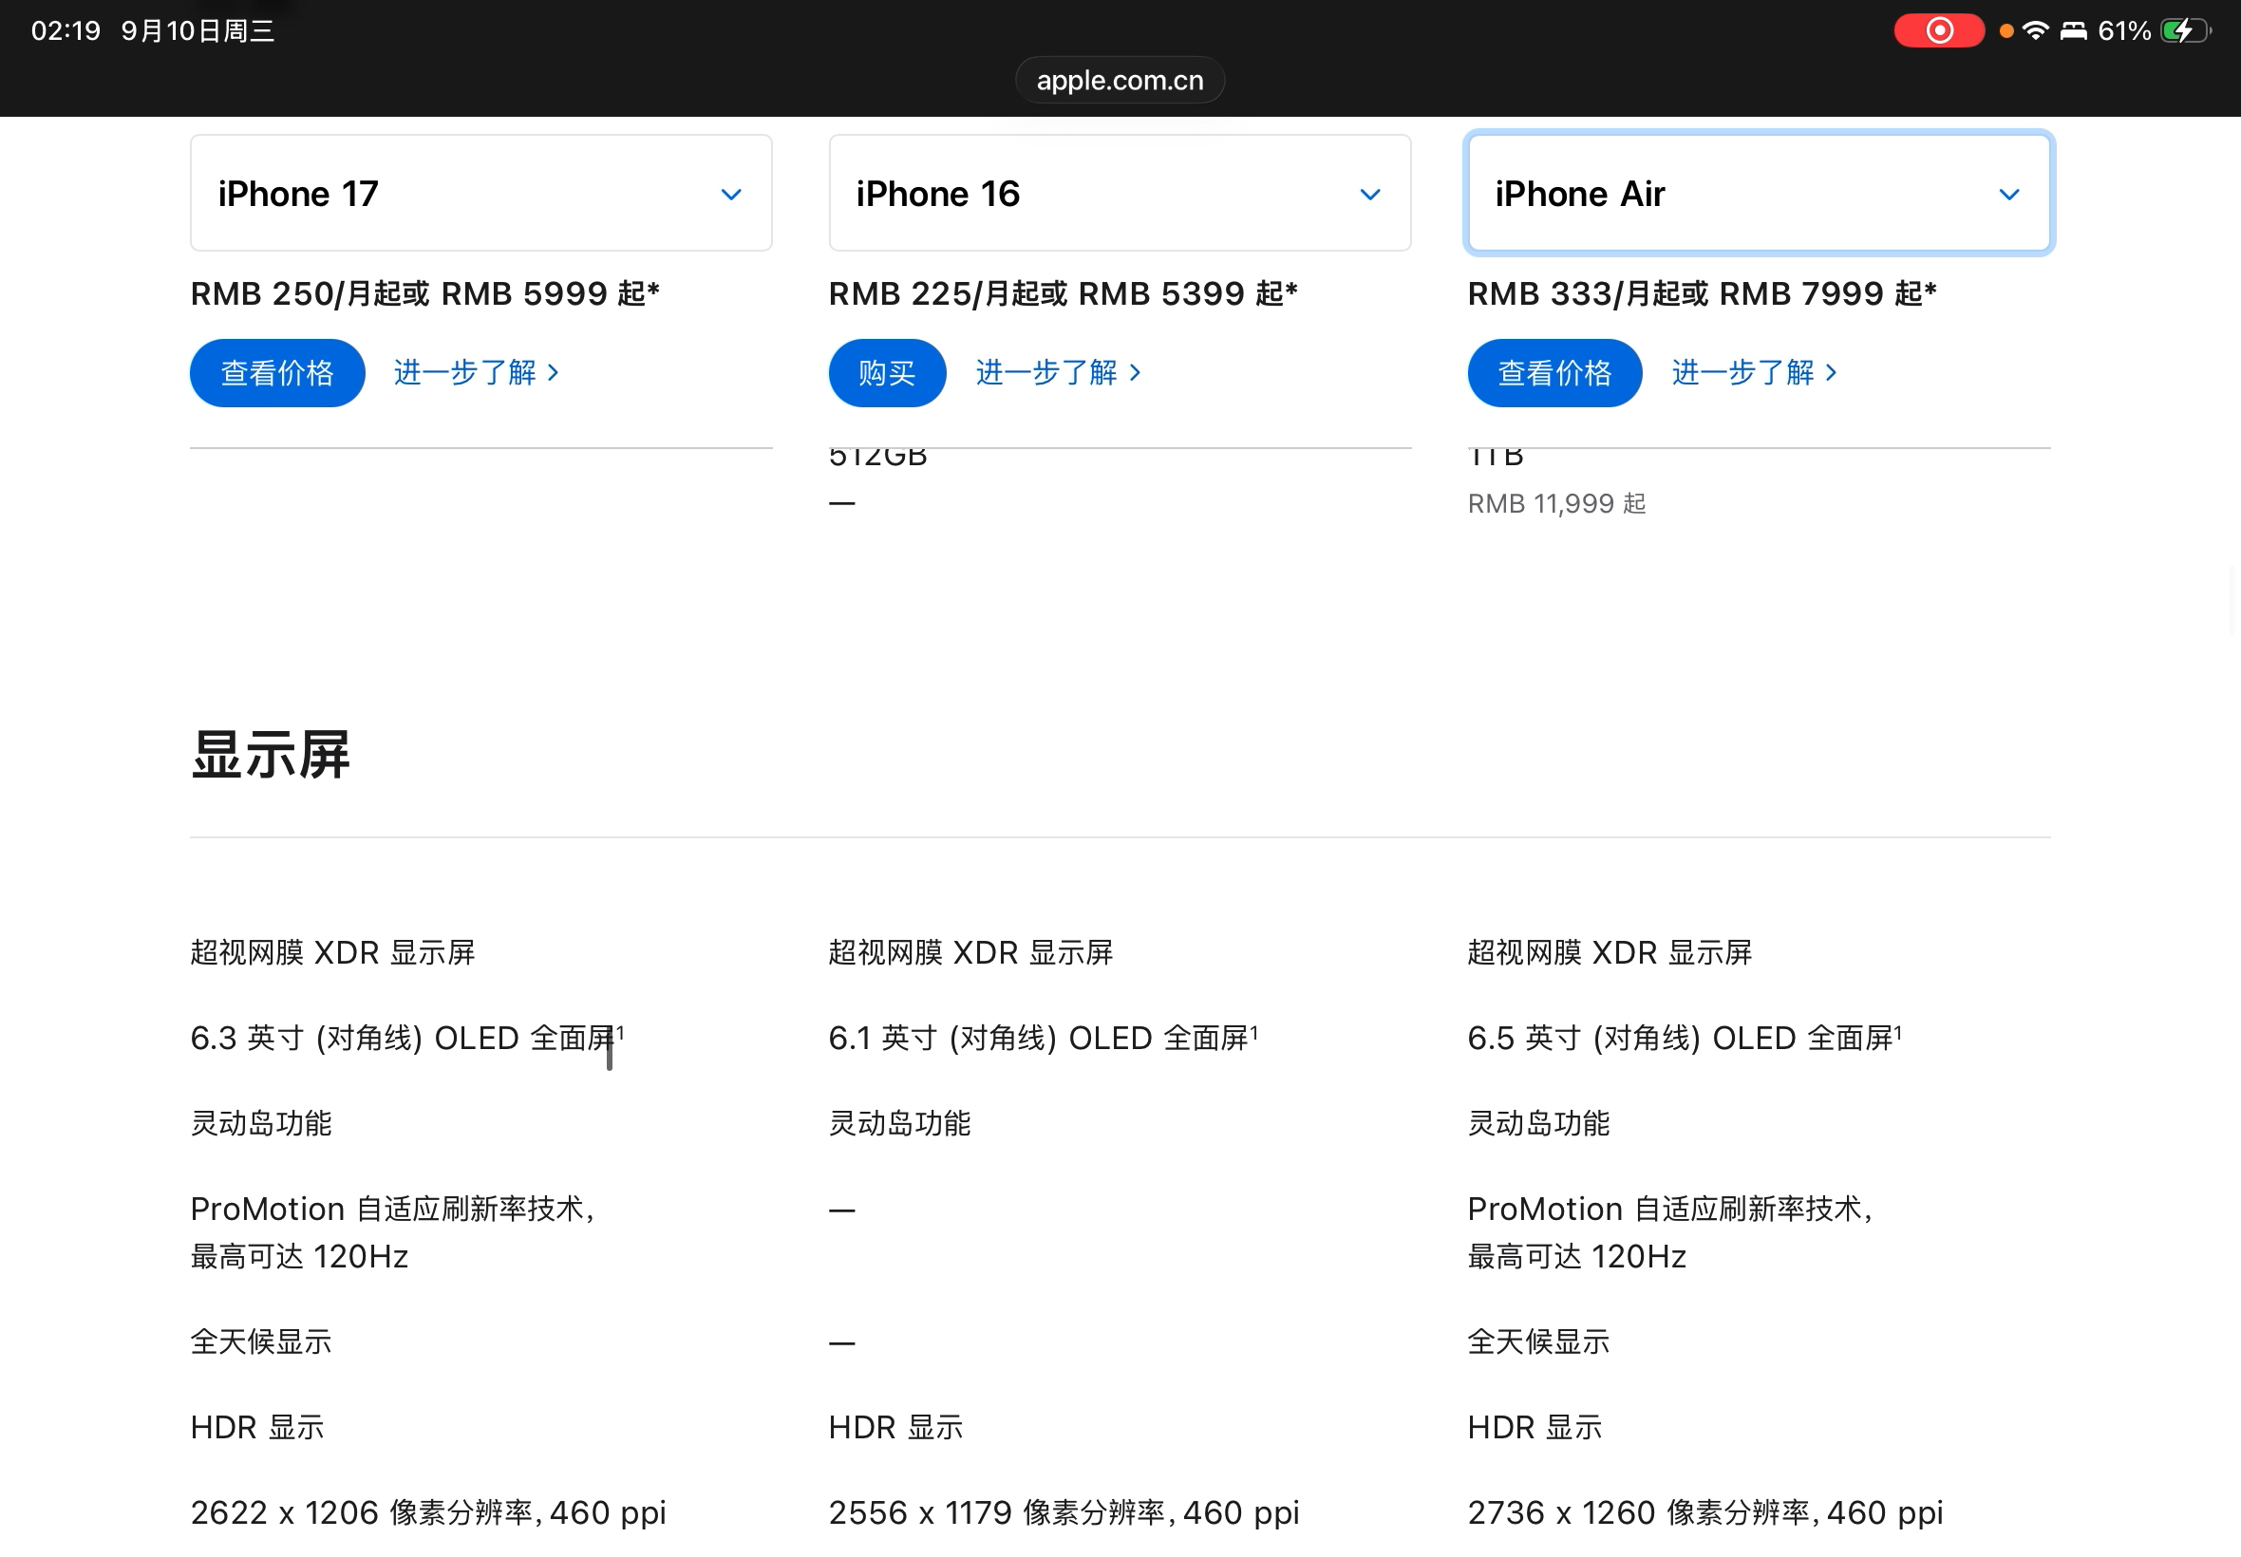Select 2556 x 1179 resolution text
This screenshot has height=1557, width=2241.
(x=1064, y=1513)
